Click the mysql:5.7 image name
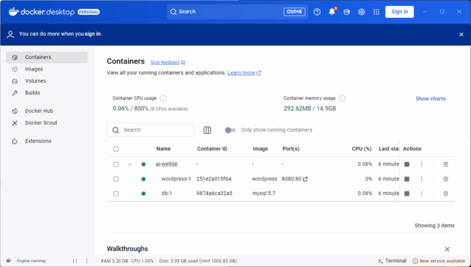The width and height of the screenshot is (471, 267). (264, 193)
